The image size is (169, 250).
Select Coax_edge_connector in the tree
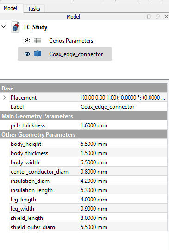[76, 54]
